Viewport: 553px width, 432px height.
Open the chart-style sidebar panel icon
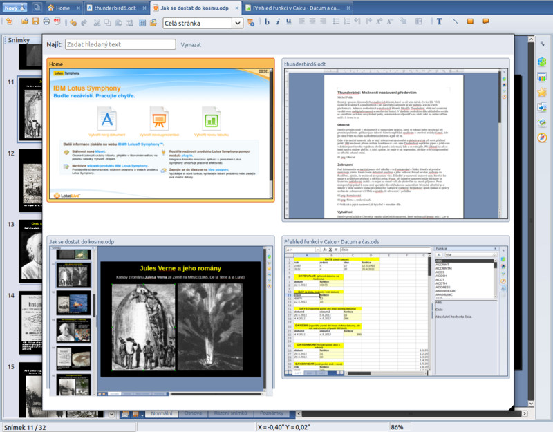pyautogui.click(x=542, y=77)
